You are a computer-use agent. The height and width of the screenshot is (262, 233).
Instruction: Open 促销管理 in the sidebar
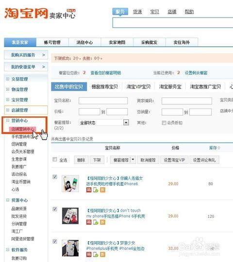(19, 144)
